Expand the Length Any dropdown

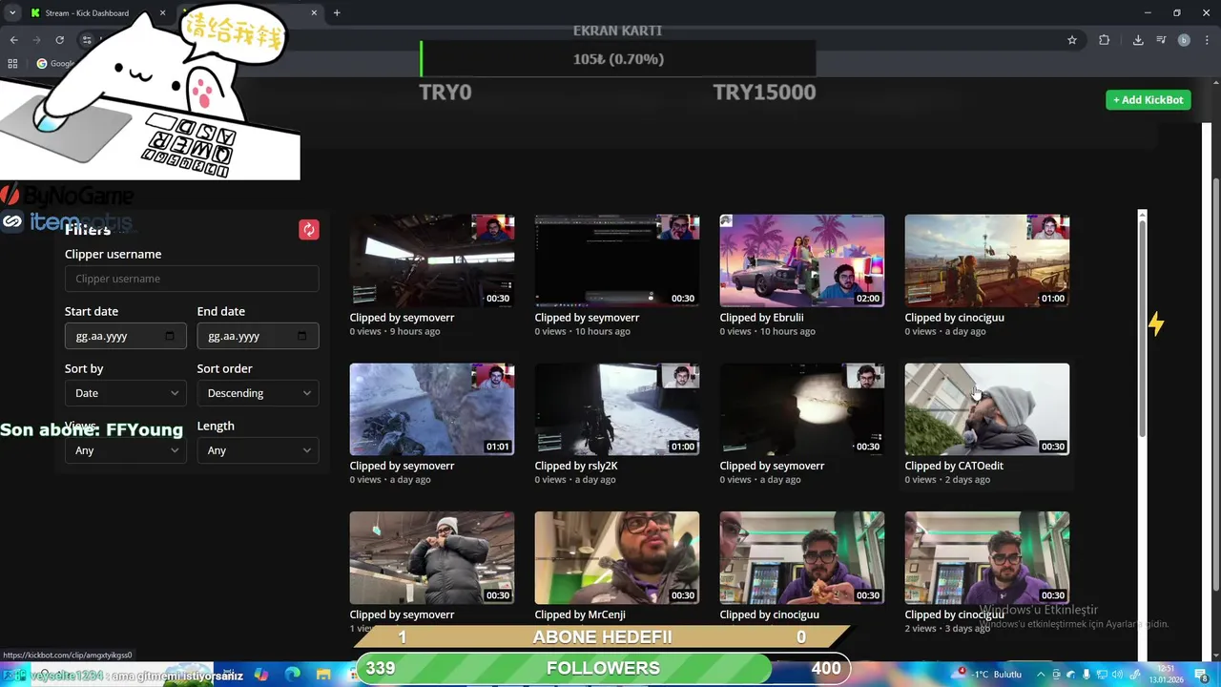[258, 450]
